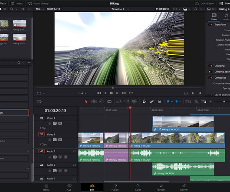Open Timeline View Options icon
Image resolution: width=230 pixels, height=192 pixels.
(39, 102)
